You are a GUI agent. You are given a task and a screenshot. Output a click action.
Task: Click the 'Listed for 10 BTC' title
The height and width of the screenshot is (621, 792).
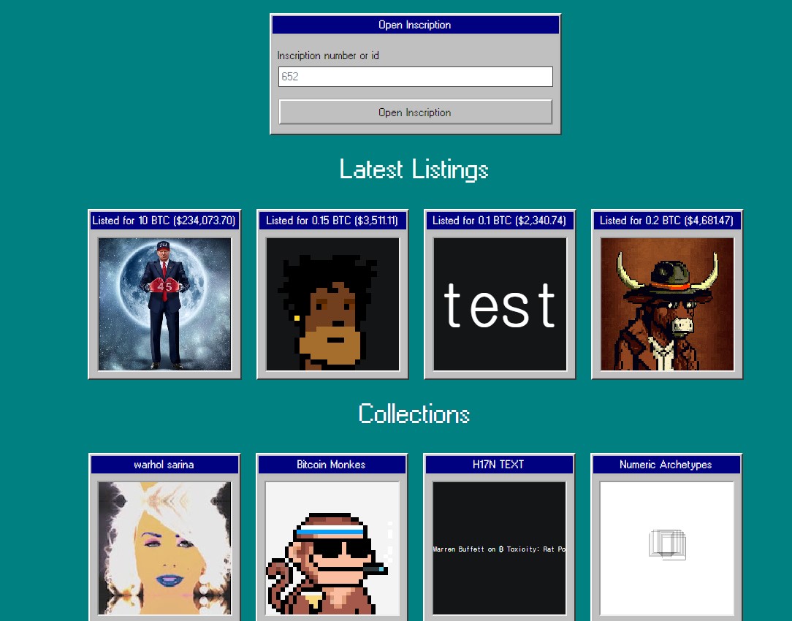coord(164,221)
